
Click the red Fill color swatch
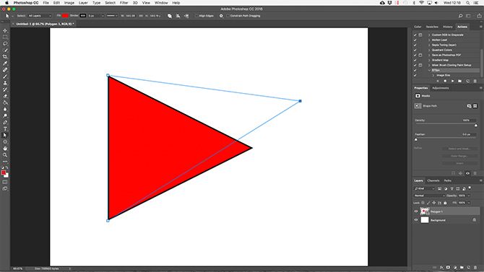click(x=65, y=16)
